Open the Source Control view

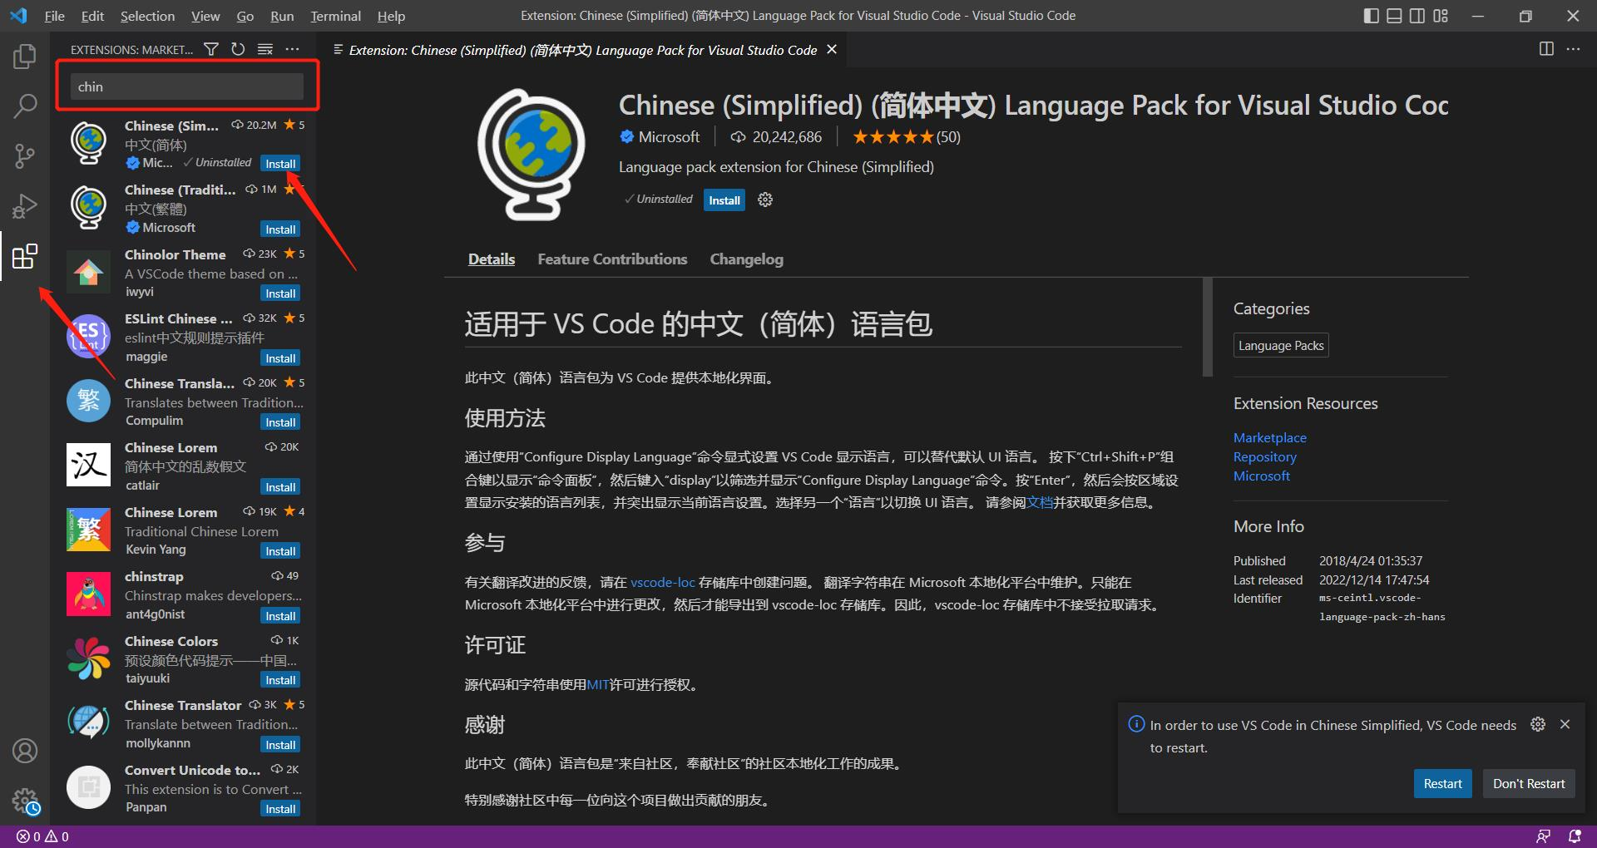click(25, 156)
